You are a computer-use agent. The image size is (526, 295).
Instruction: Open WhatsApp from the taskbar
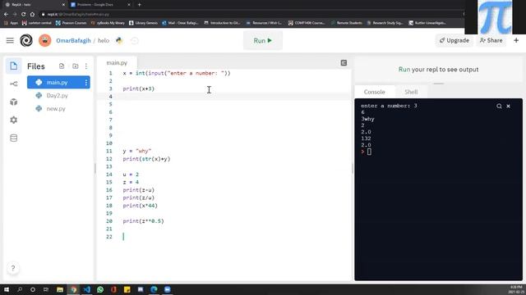tap(100, 289)
